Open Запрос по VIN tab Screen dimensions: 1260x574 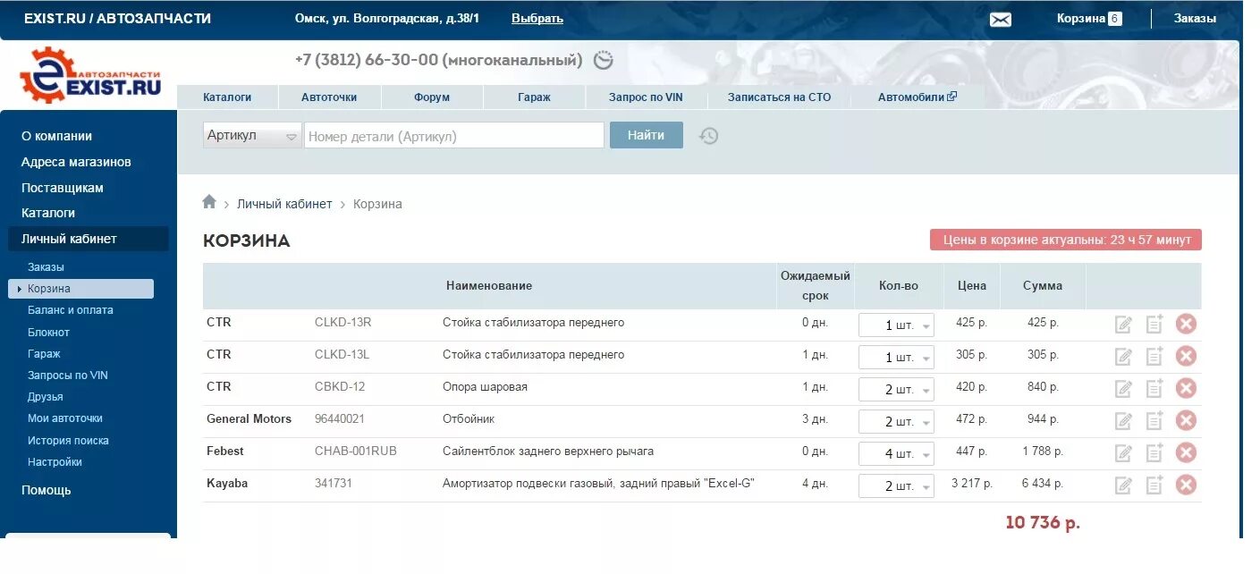pos(646,97)
